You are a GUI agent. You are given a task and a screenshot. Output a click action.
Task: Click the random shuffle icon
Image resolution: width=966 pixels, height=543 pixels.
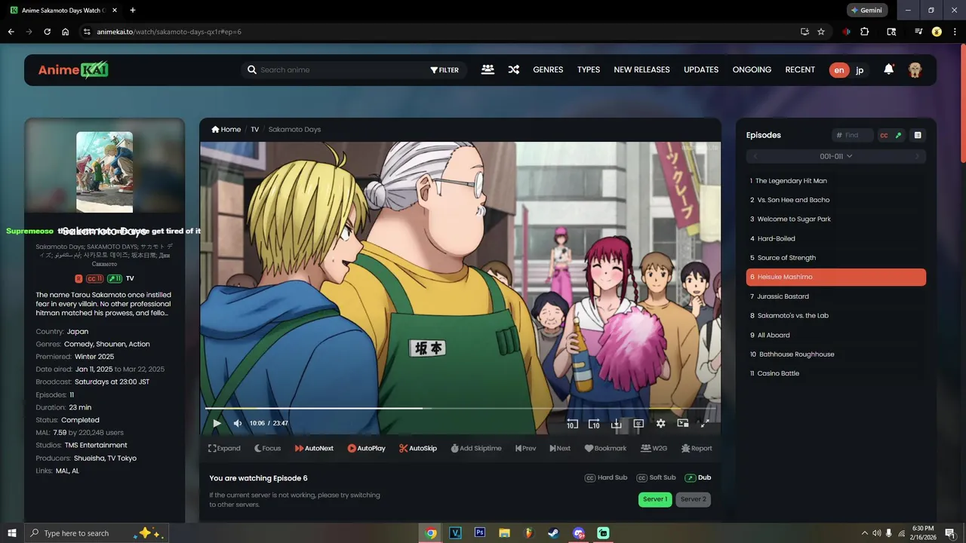tap(513, 69)
